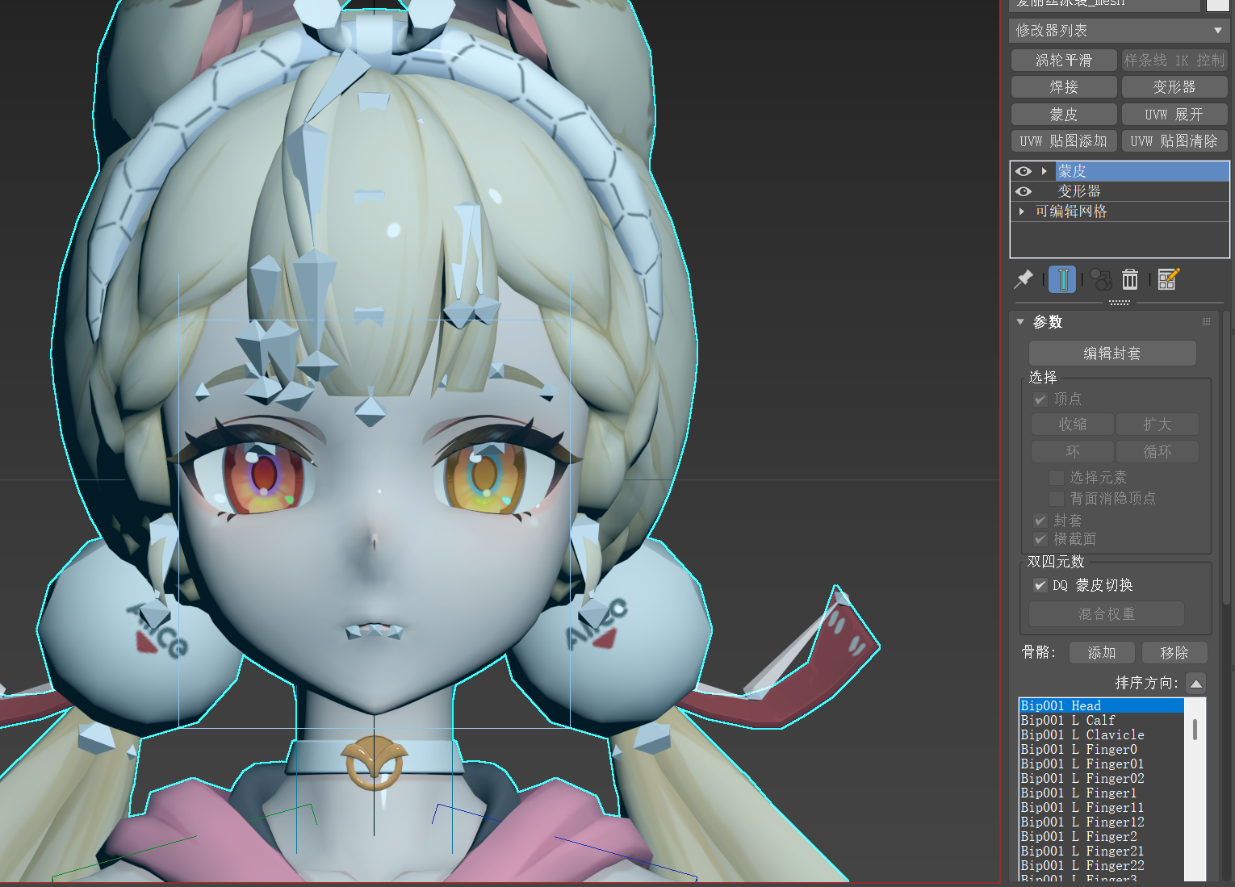Click the 参数 rollout grip dots icon

(x=1206, y=322)
